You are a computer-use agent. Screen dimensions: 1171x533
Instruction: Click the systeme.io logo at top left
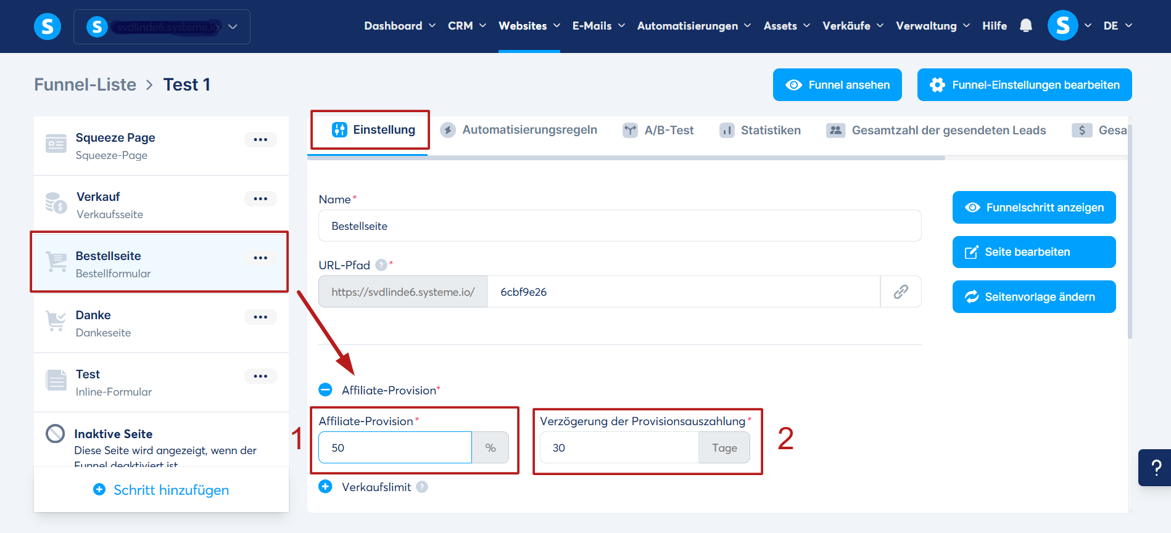(x=48, y=26)
